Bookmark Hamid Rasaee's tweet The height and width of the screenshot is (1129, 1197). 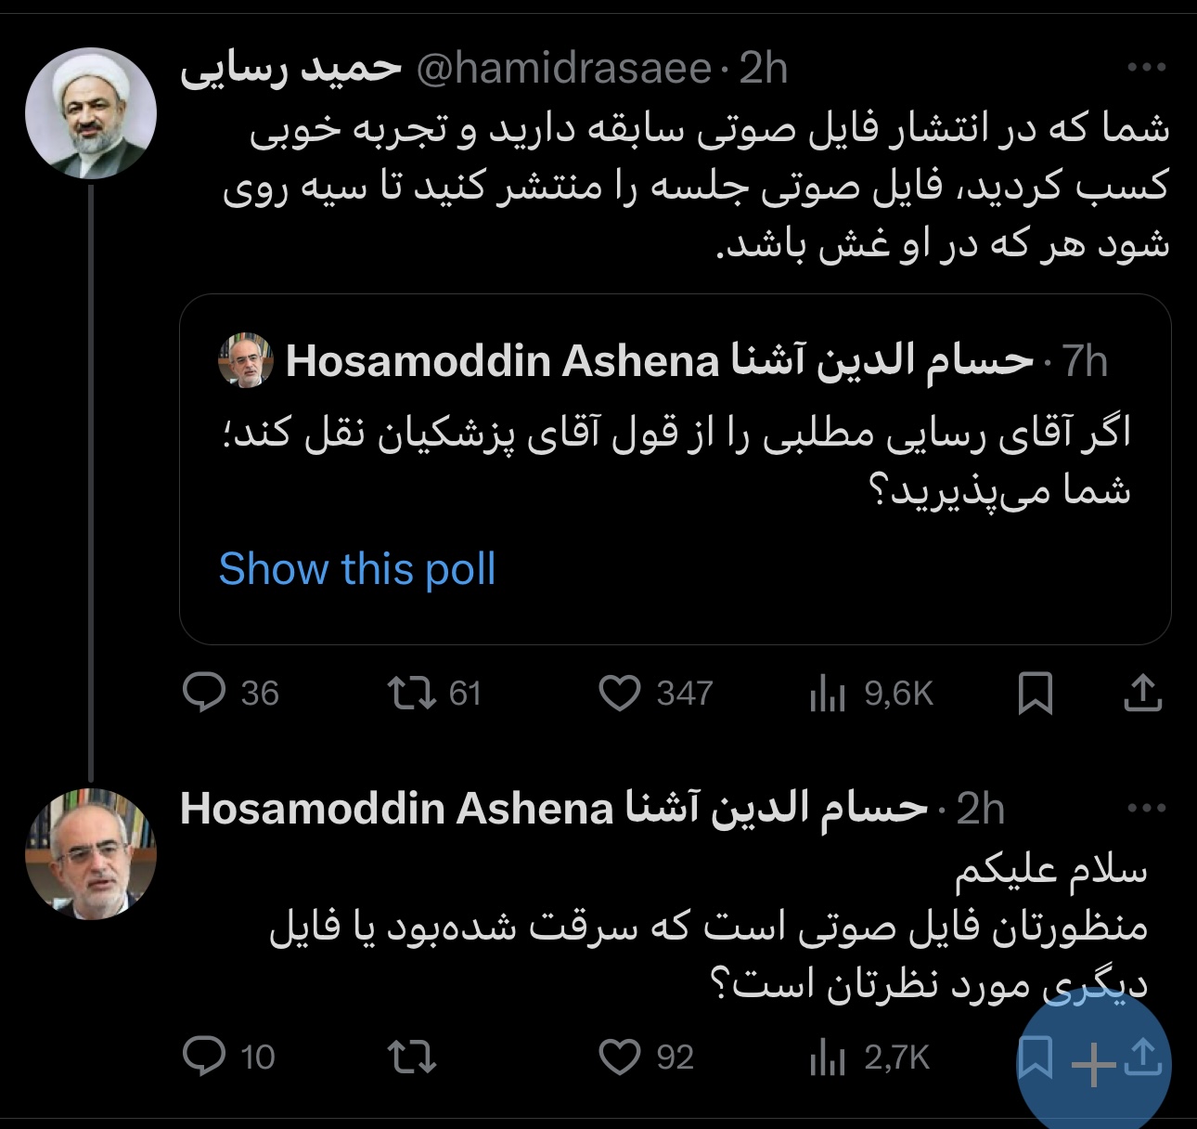(x=1035, y=694)
